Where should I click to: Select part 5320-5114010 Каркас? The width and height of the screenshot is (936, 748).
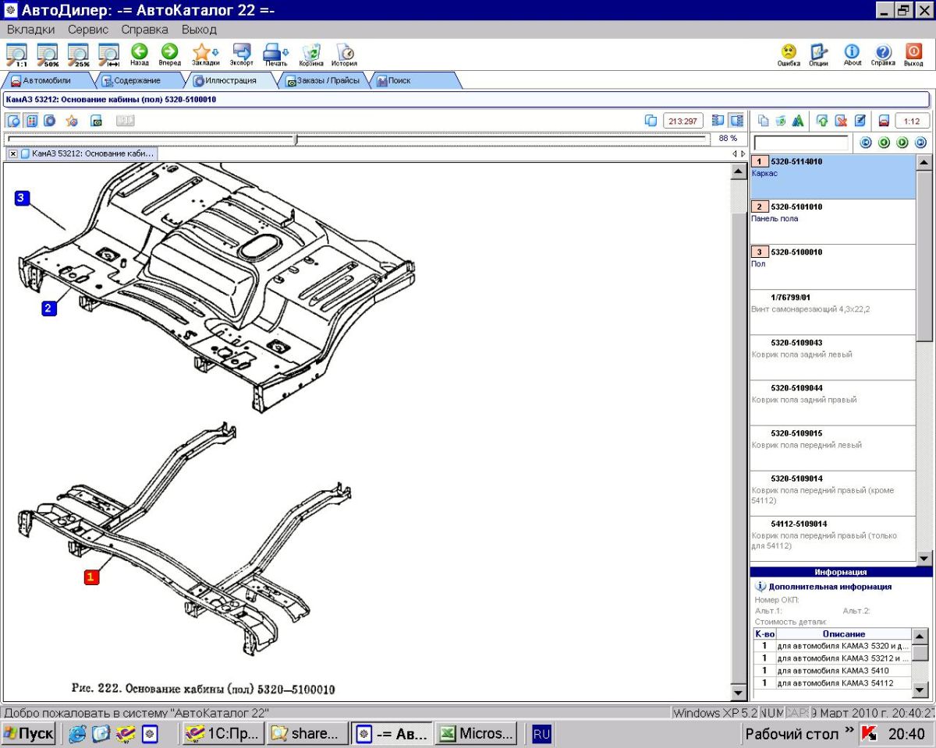(832, 177)
